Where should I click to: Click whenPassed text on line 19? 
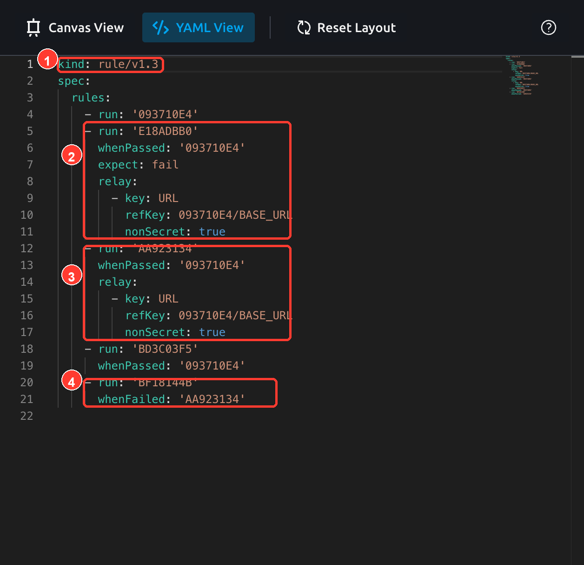[172, 366]
